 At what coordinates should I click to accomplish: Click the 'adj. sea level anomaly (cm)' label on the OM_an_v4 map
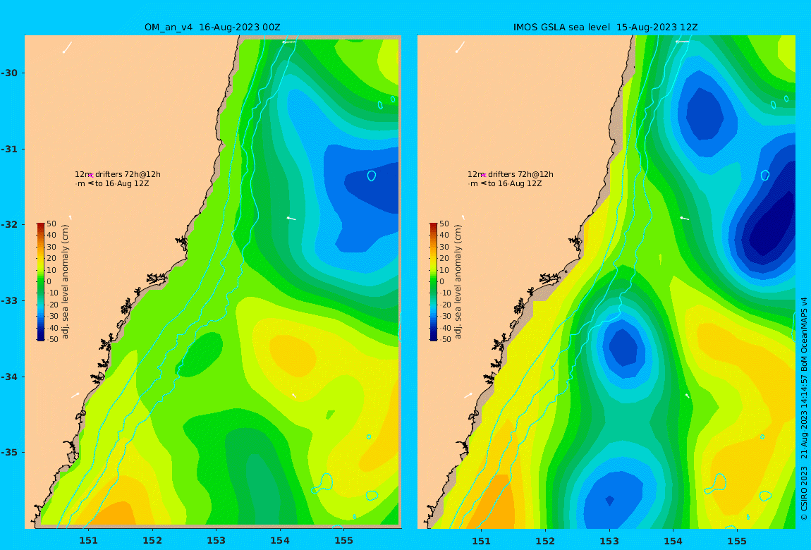pos(65,282)
